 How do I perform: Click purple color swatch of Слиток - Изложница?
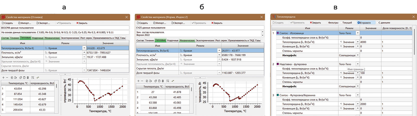pyautogui.click(x=278, y=33)
